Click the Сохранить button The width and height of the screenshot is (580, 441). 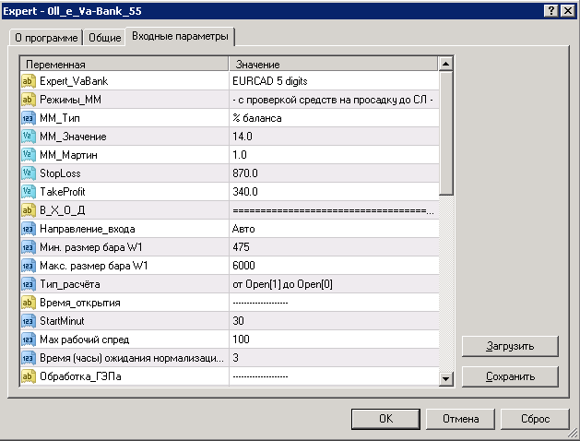click(x=510, y=376)
